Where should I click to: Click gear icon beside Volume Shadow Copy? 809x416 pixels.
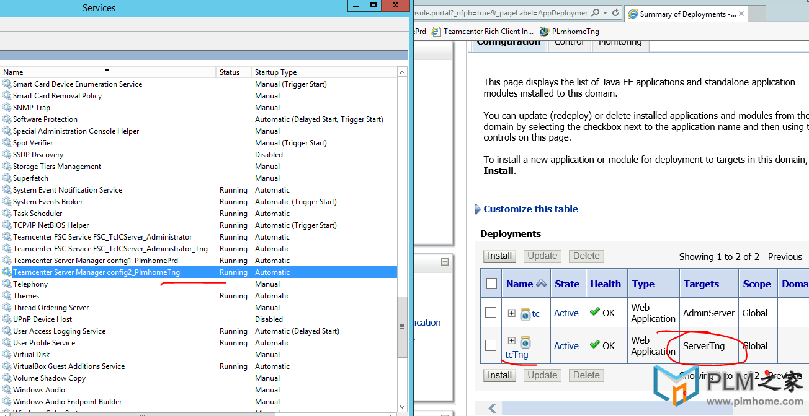(x=7, y=378)
